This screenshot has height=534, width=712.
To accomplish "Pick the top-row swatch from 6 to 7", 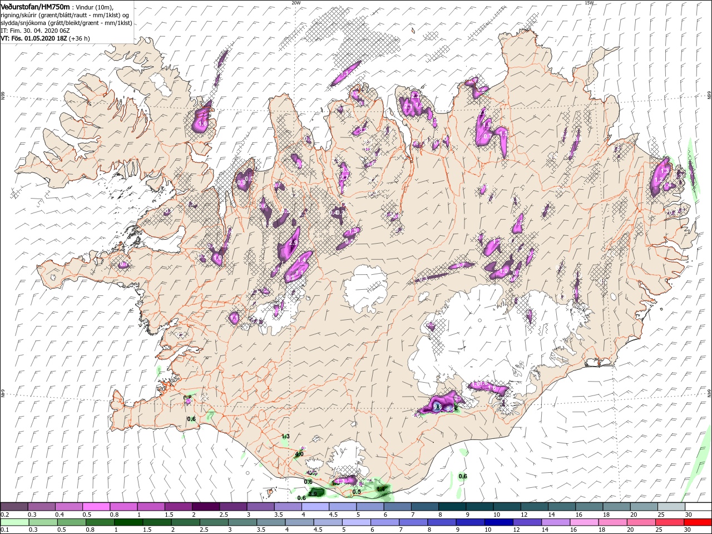I will tap(397, 507).
